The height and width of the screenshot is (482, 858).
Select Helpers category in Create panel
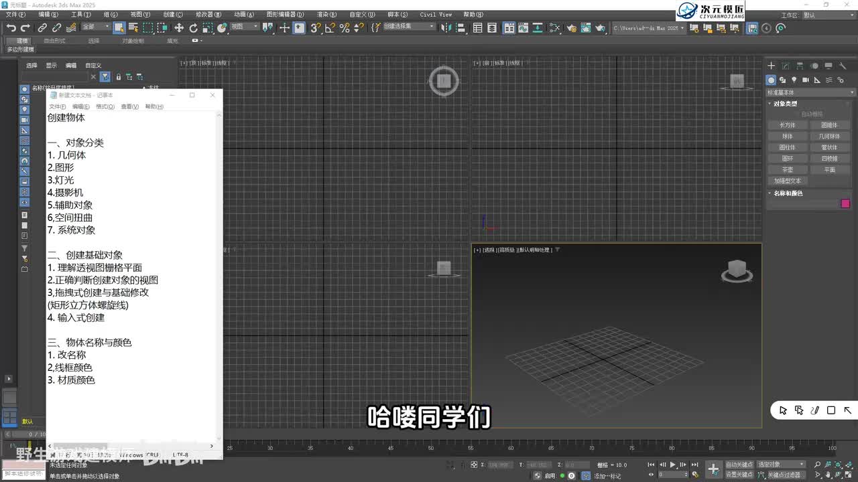pyautogui.click(x=816, y=80)
